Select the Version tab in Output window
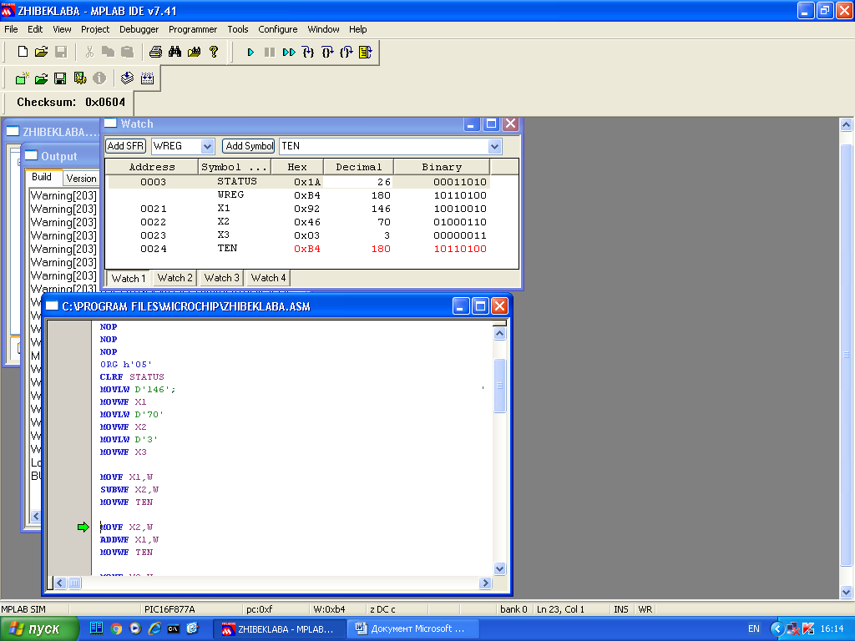 pos(81,179)
